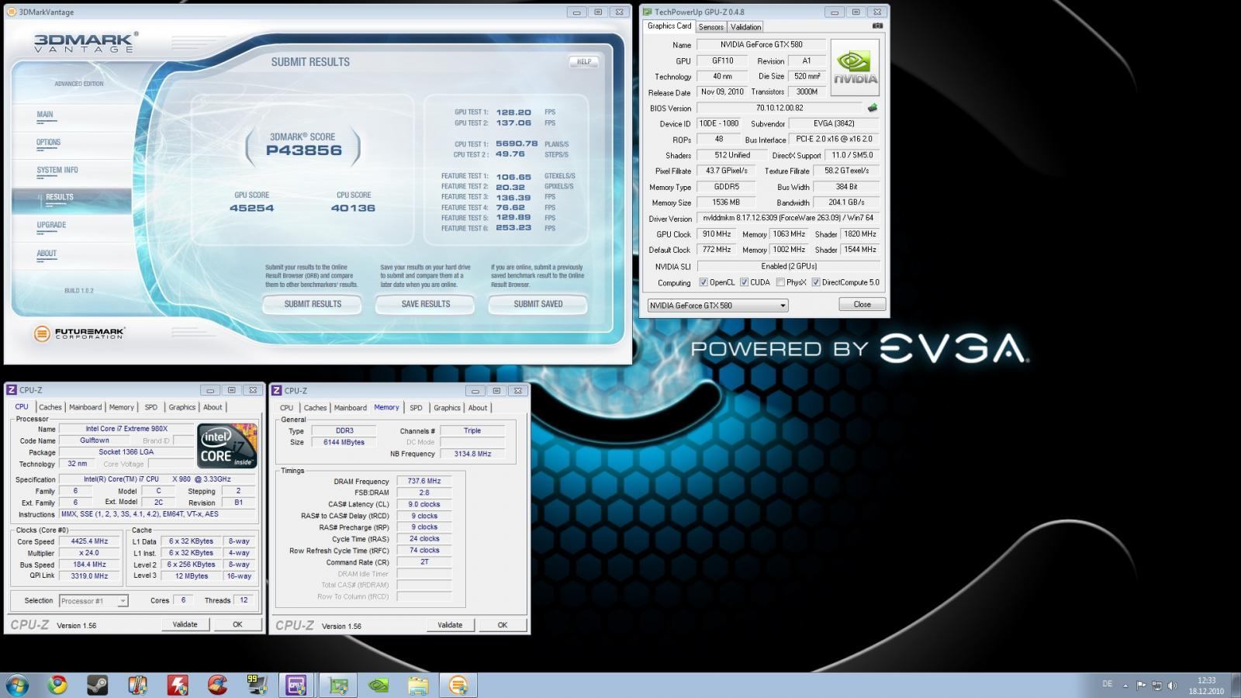Click the Intel Core i7 logo in CPU-Z

(226, 444)
